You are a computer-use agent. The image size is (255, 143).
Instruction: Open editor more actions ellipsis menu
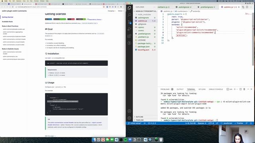[251, 7]
